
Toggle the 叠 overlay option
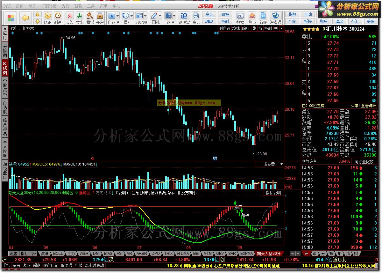coord(254,28)
